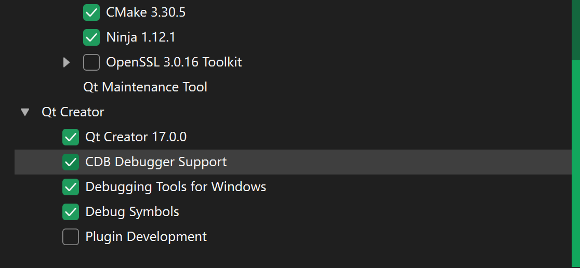The height and width of the screenshot is (268, 580).
Task: Select the Debug Symbols label
Action: click(132, 212)
